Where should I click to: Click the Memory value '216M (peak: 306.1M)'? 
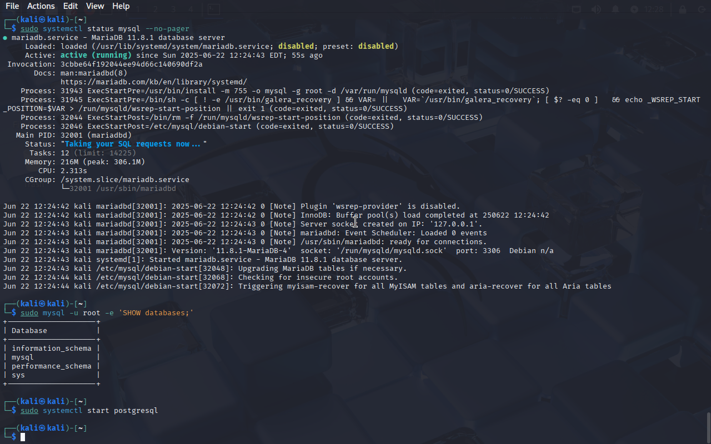[103, 162]
